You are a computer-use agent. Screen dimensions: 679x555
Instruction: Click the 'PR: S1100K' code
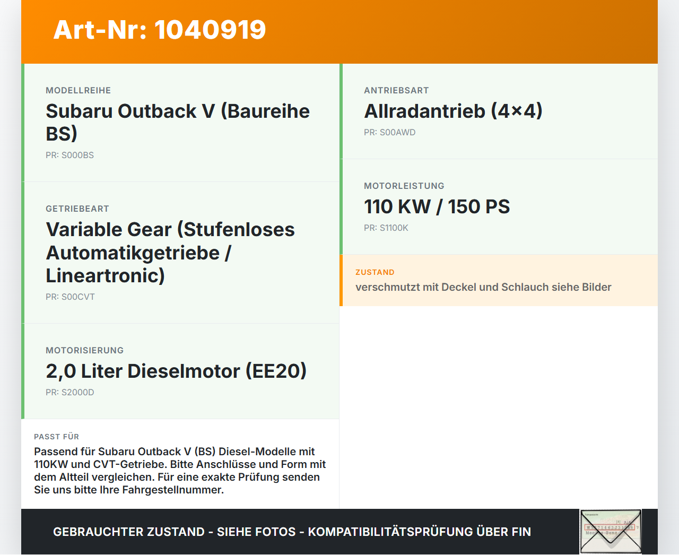(x=386, y=228)
